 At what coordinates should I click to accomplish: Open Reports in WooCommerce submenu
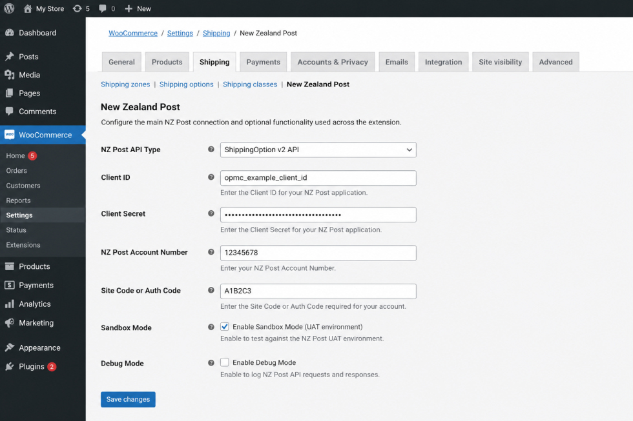pos(18,201)
